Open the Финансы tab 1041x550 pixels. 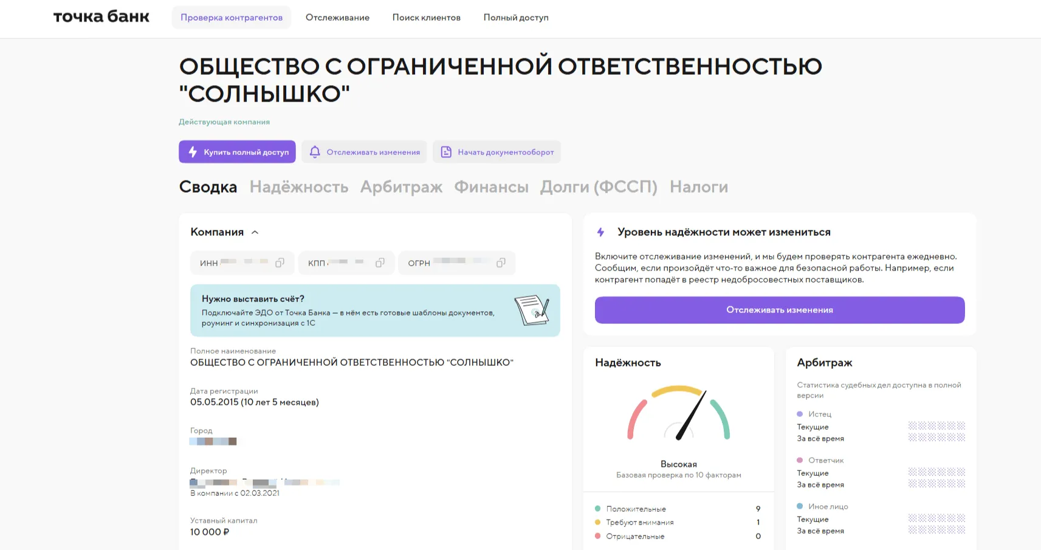pos(491,187)
